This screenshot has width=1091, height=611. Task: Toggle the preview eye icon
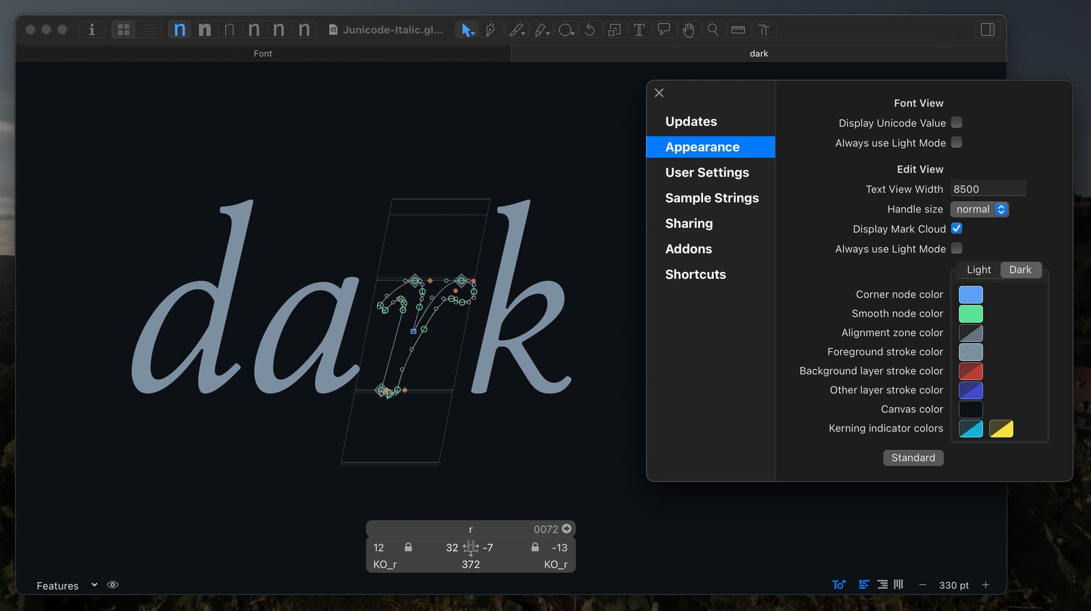(x=113, y=585)
